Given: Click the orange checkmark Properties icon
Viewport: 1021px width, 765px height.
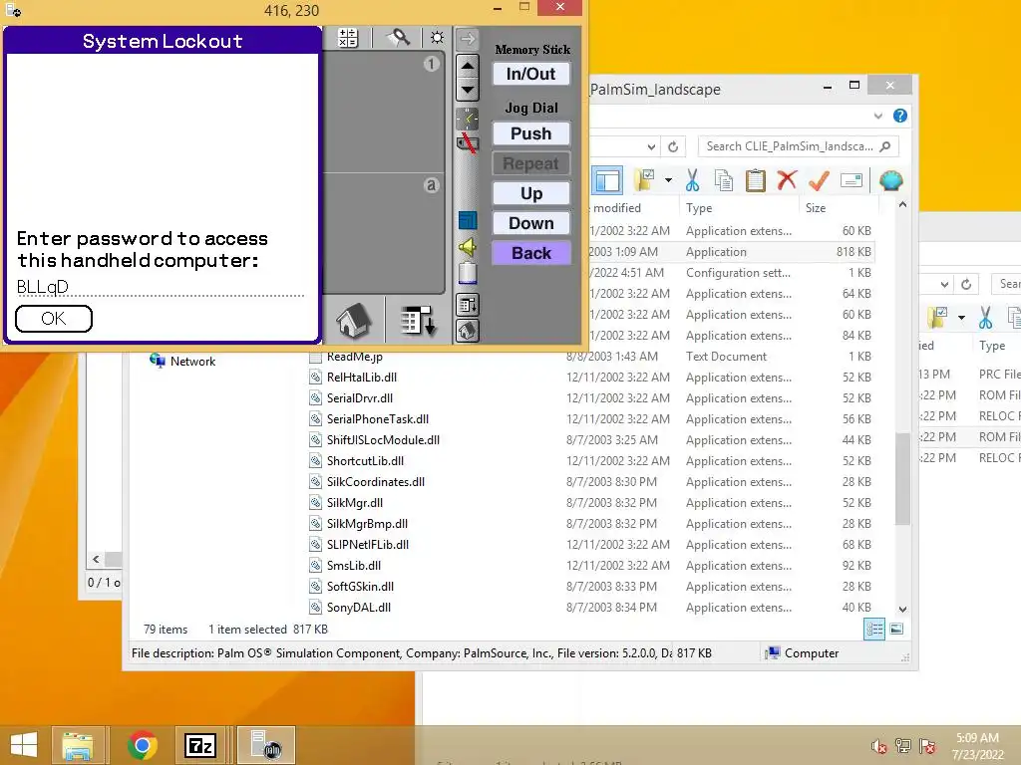Looking at the screenshot, I should click(819, 180).
